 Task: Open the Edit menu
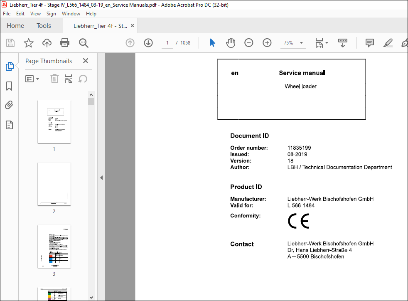(20, 14)
